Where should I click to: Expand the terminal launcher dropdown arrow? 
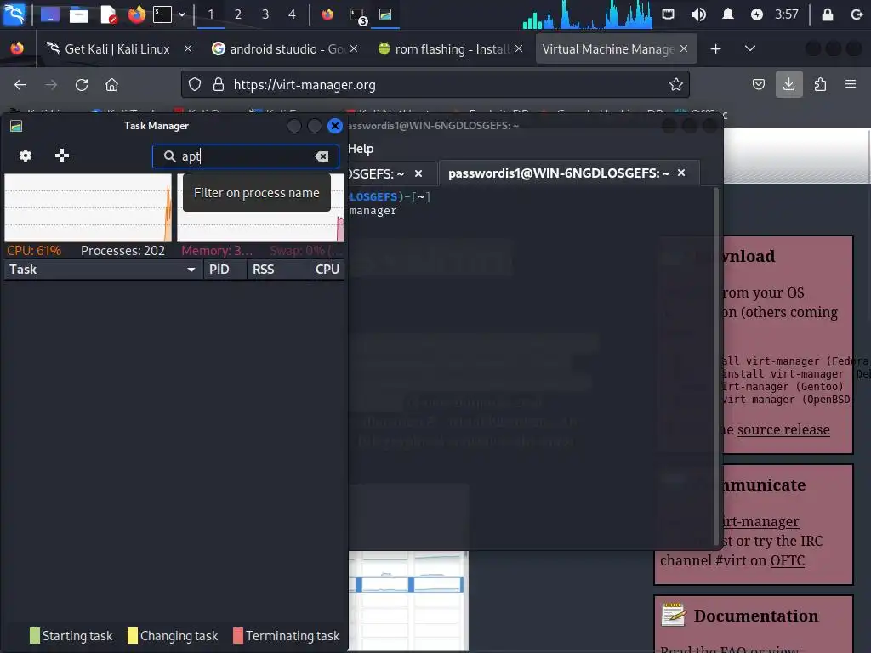point(182,14)
